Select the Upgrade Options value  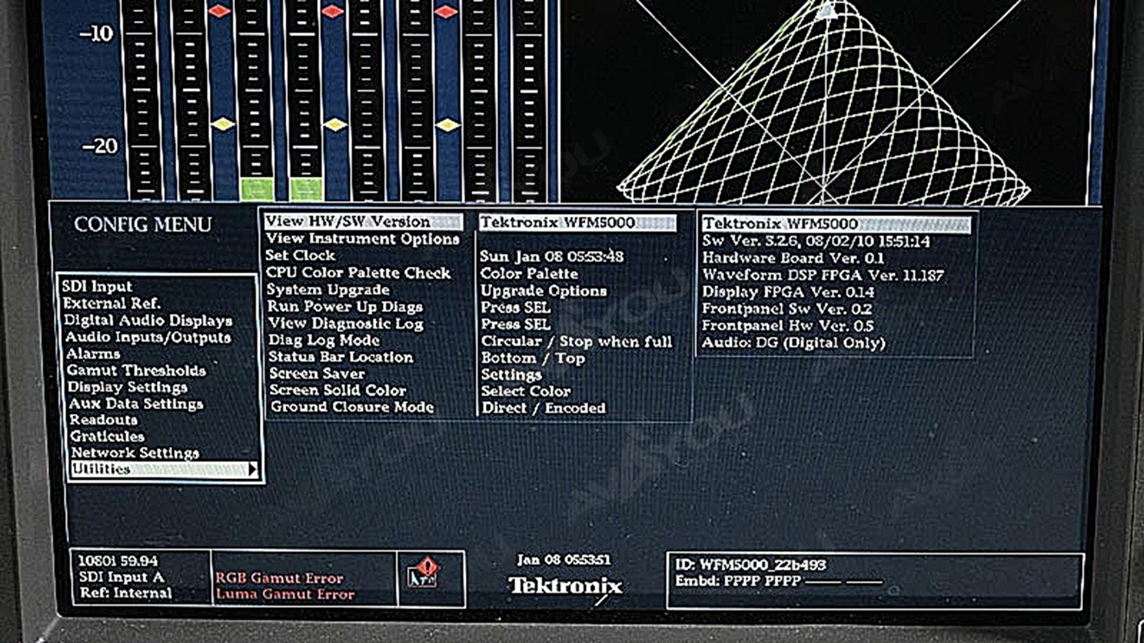click(x=544, y=291)
